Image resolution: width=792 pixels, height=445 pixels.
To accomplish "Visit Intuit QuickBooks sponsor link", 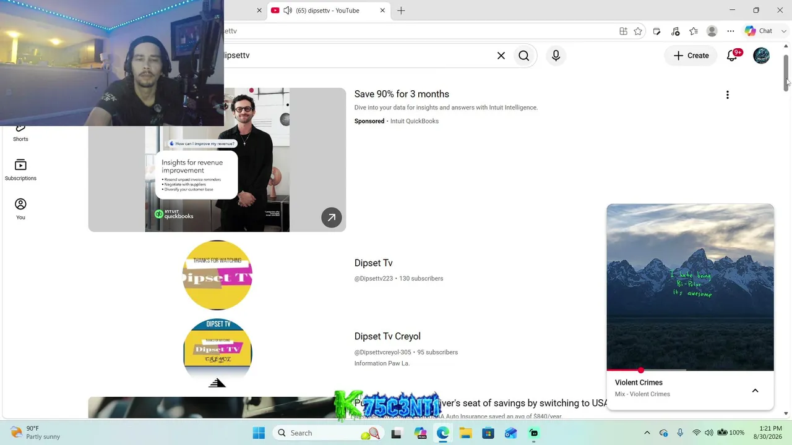I will 414,121.
